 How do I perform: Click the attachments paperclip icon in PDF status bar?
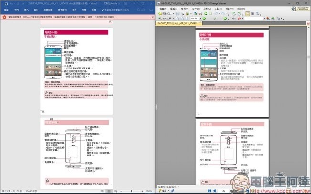coord(173,191)
